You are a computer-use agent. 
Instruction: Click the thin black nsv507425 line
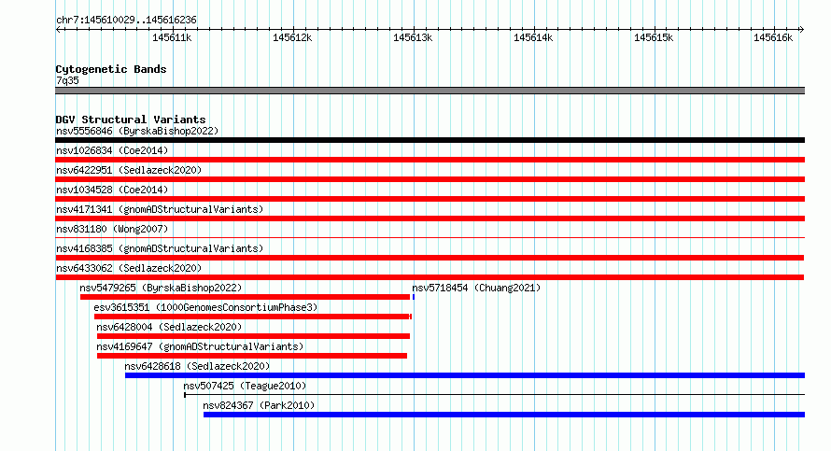[x=495, y=395]
